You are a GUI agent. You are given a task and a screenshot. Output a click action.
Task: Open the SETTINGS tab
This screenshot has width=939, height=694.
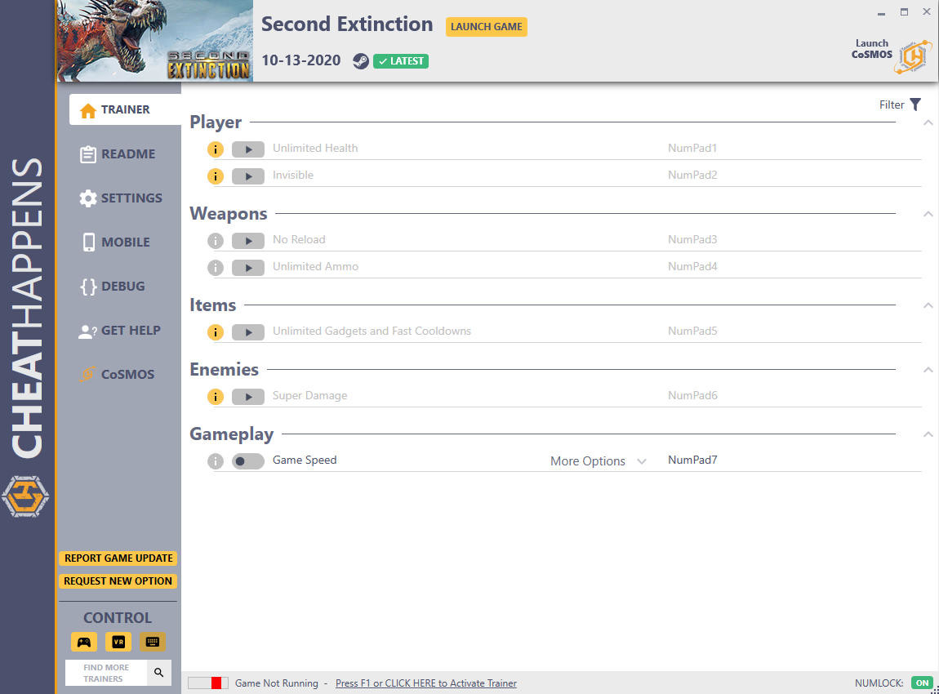[121, 198]
